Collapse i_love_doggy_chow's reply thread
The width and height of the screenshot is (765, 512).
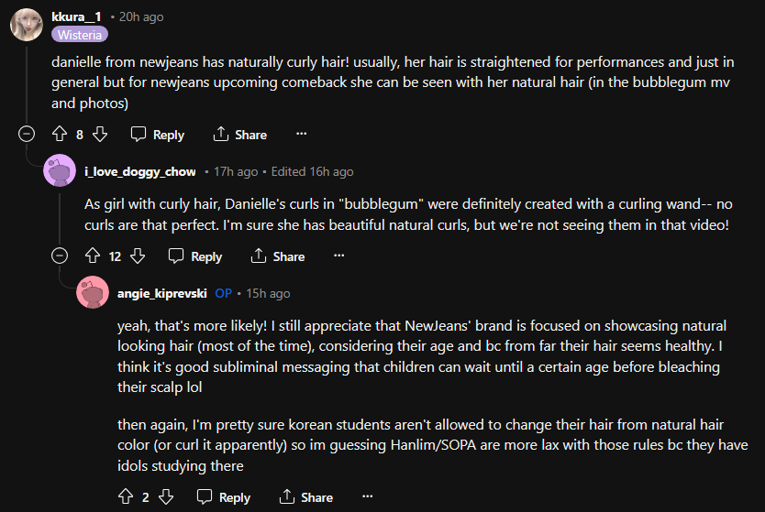pos(60,256)
